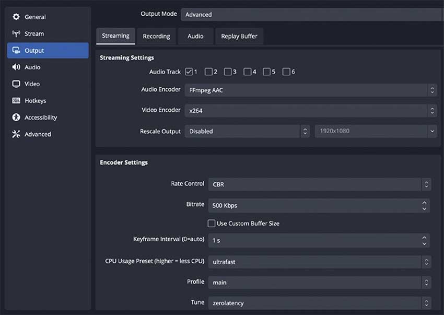Screen dimensions: 444x315
Task: Uncheck Audio Track 1 checkbox
Action: [189, 72]
